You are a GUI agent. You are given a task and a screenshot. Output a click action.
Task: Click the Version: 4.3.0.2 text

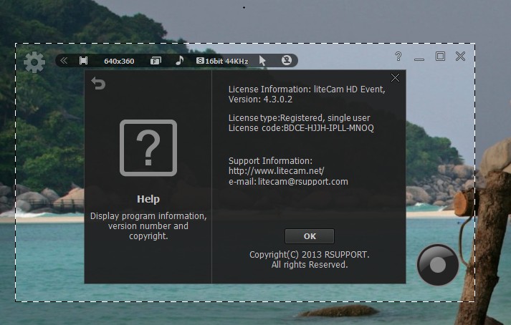click(x=260, y=100)
